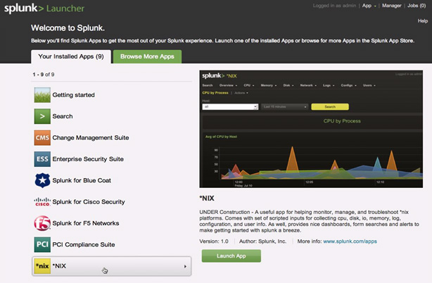Select Enterprise Security Suite entry
432x283 pixels.
tap(88, 159)
